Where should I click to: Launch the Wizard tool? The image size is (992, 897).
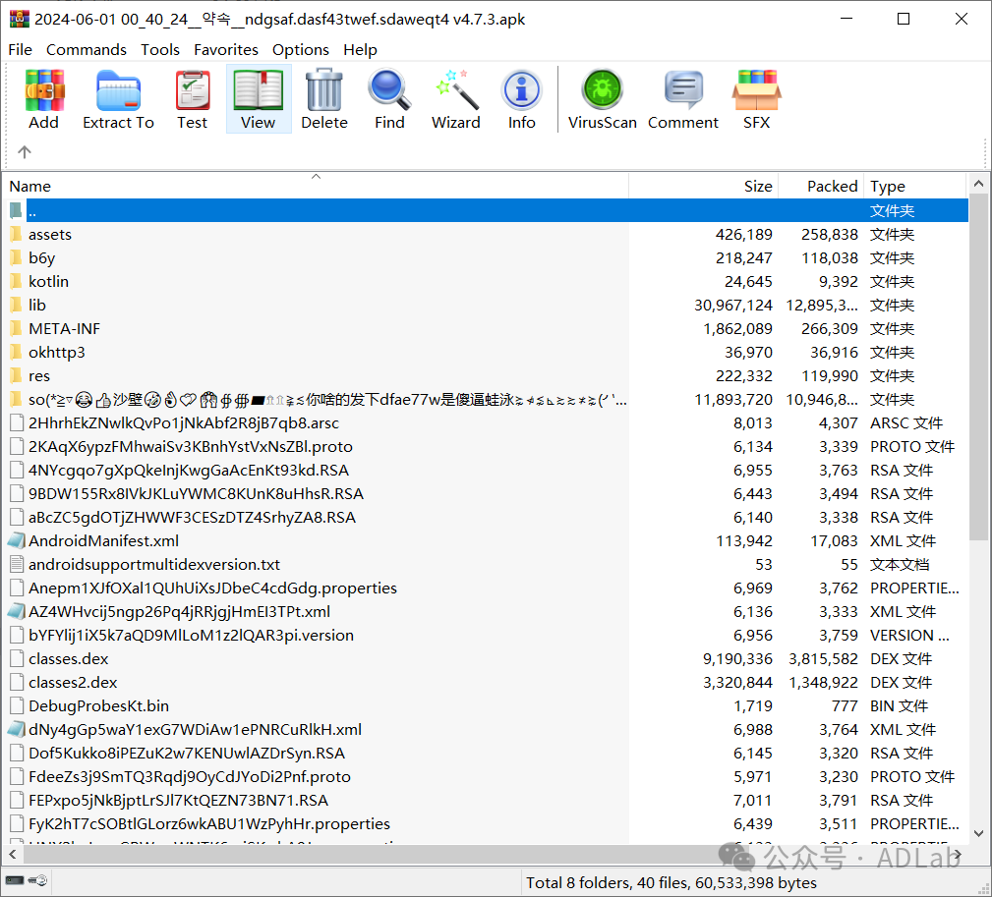456,98
